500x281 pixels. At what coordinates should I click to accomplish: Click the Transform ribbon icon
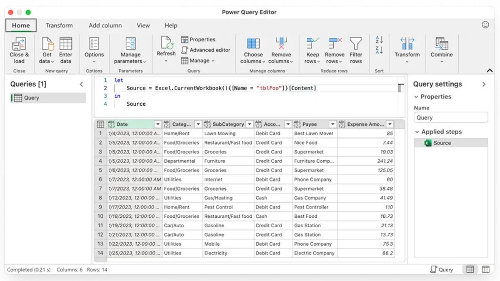coord(407,43)
